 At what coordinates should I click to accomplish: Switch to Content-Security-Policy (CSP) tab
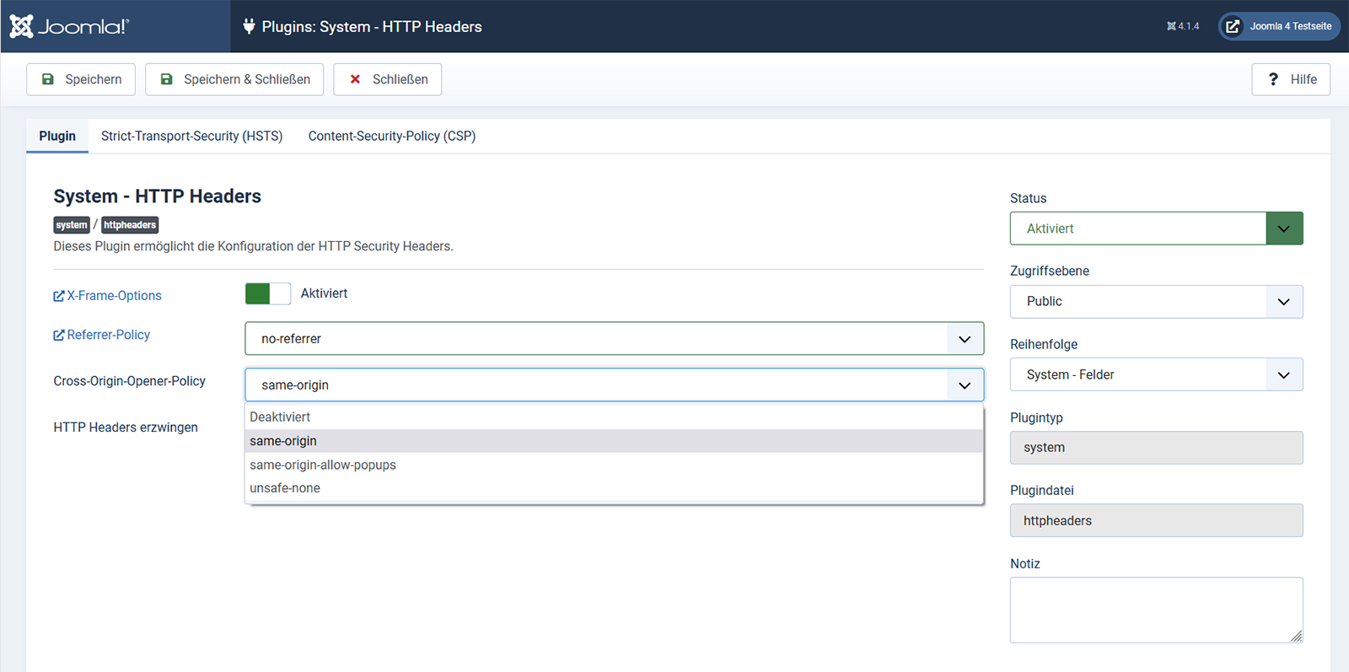click(392, 136)
